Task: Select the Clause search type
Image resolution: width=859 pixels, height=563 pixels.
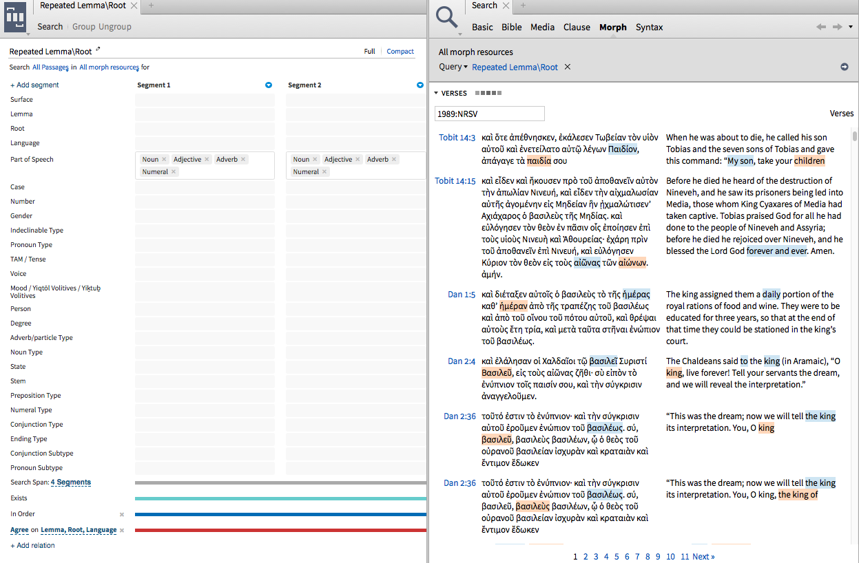Action: tap(577, 27)
